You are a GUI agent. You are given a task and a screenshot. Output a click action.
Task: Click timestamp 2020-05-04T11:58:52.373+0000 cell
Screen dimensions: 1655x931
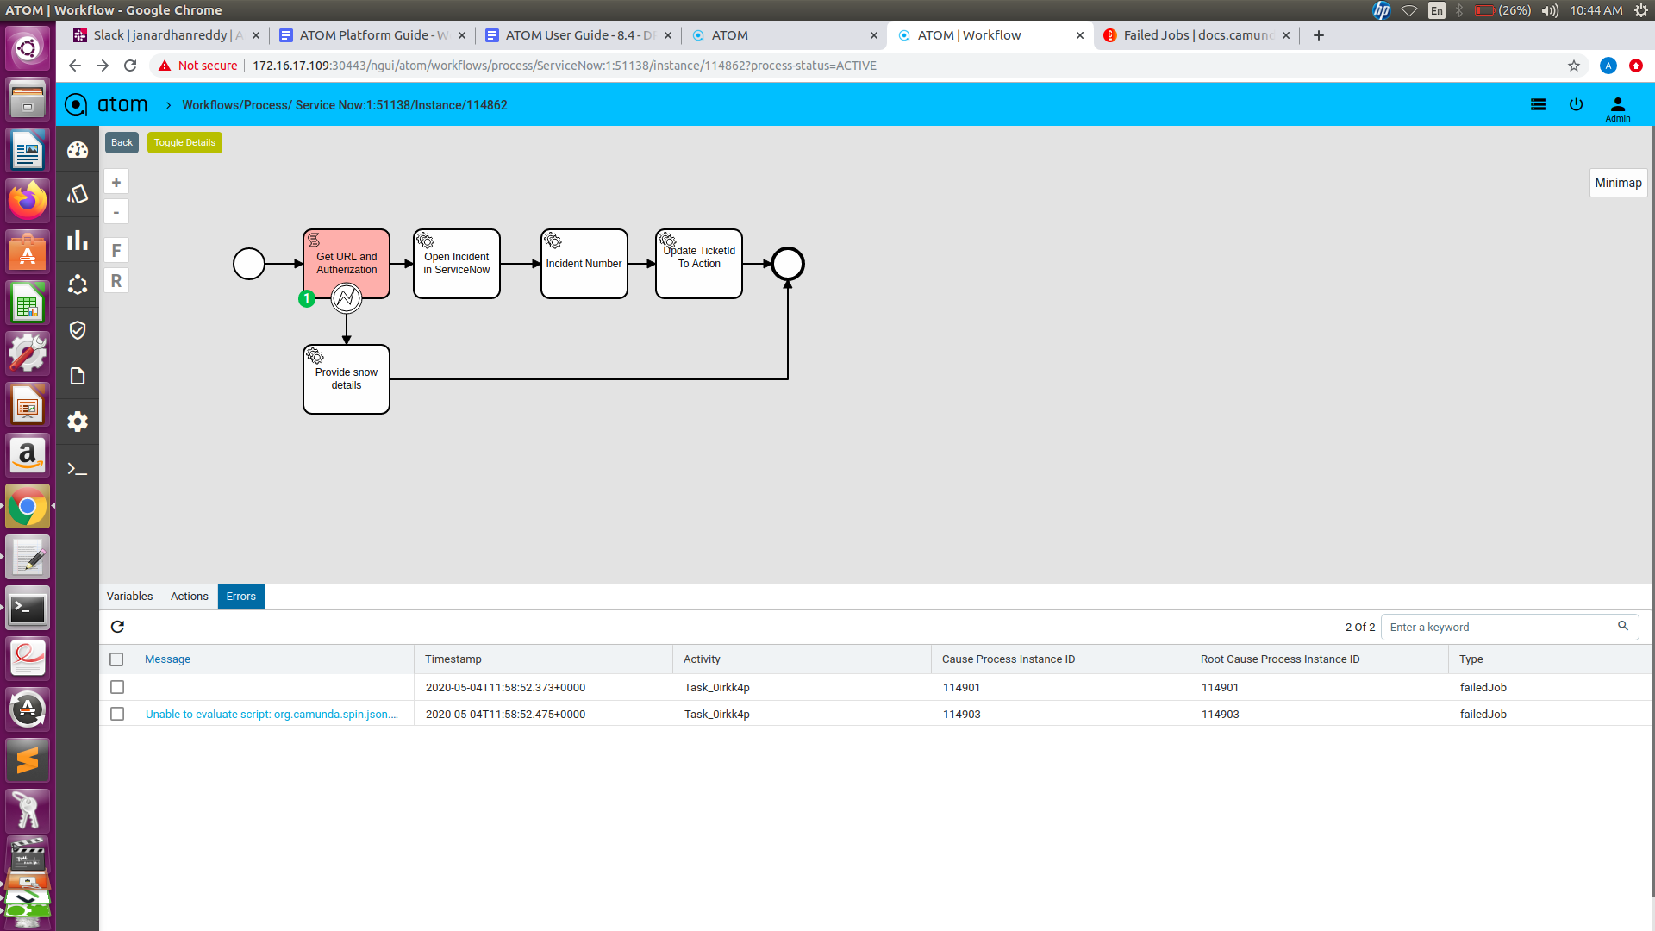pos(505,688)
